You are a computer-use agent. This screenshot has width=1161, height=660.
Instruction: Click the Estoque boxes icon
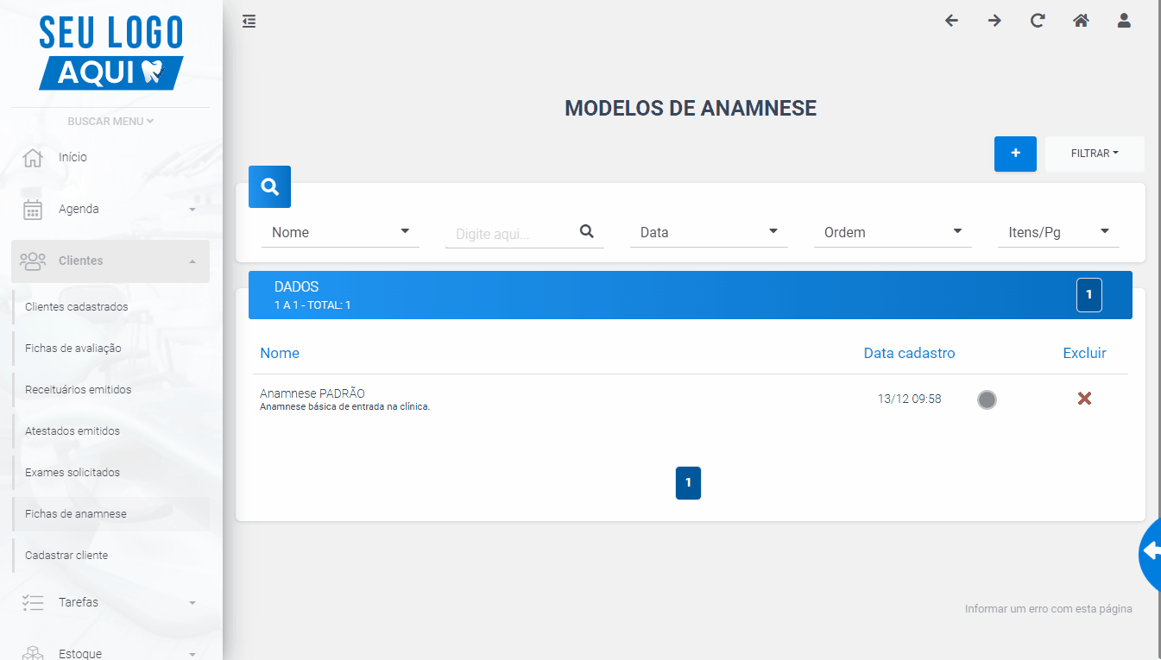click(x=33, y=653)
